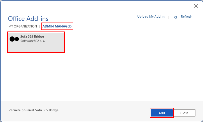Click the Sofa 365 Bridge logo icon
This screenshot has width=203, height=122.
[14, 39]
